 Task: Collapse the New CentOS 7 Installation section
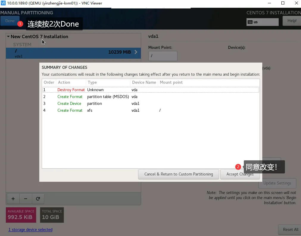(x=8, y=37)
